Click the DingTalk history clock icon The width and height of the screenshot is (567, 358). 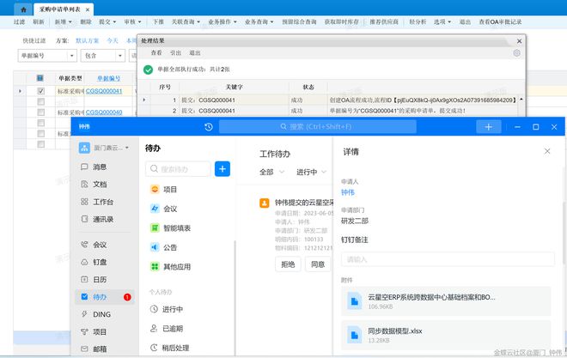[208, 127]
